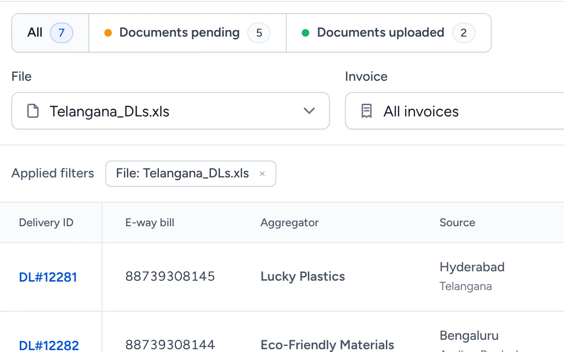Click the E-way bill column header
Image resolution: width=564 pixels, height=352 pixels.
(x=150, y=222)
